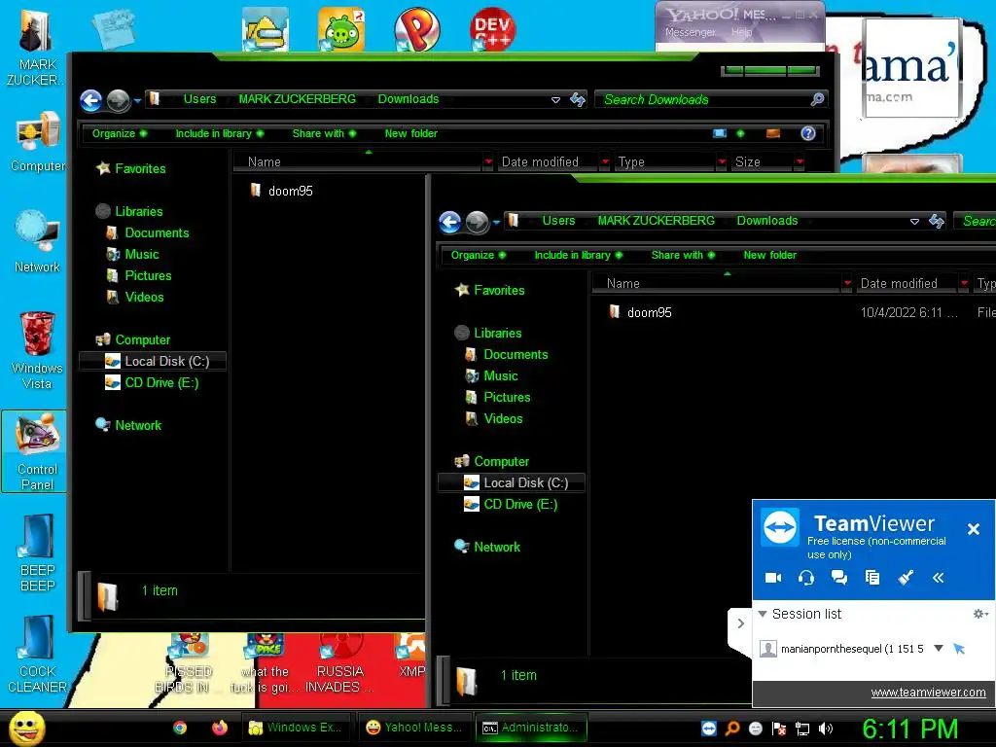Expand the session user dropdown arrow
996x747 pixels.
click(x=939, y=649)
